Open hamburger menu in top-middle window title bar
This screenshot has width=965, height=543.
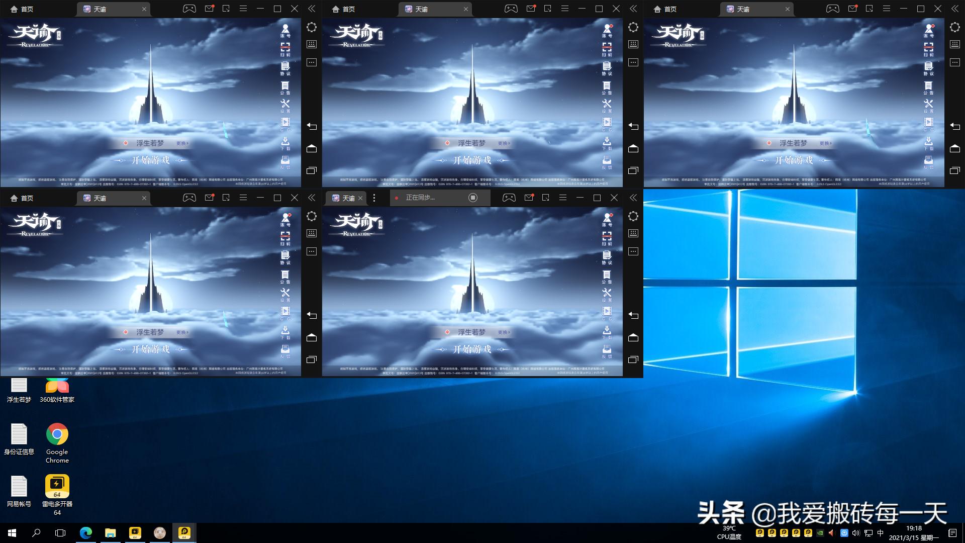click(565, 9)
